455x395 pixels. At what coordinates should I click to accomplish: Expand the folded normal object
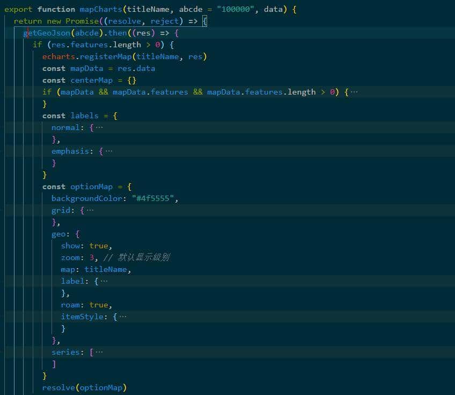(x=99, y=127)
